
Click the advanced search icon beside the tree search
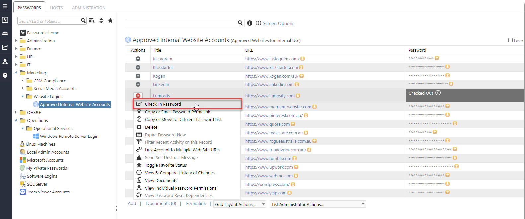[x=92, y=21]
